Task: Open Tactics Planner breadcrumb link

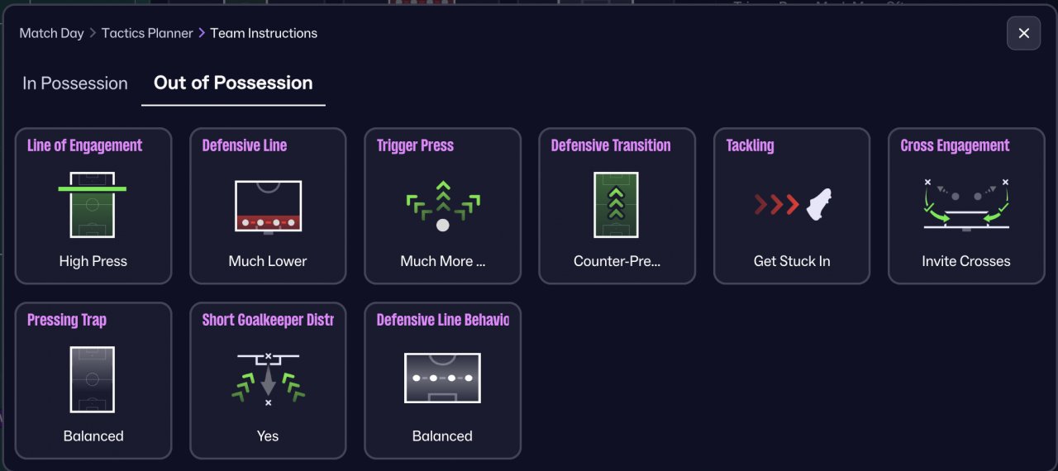Action: click(147, 33)
